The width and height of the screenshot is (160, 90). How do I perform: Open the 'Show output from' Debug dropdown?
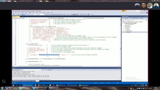(x=31, y=70)
